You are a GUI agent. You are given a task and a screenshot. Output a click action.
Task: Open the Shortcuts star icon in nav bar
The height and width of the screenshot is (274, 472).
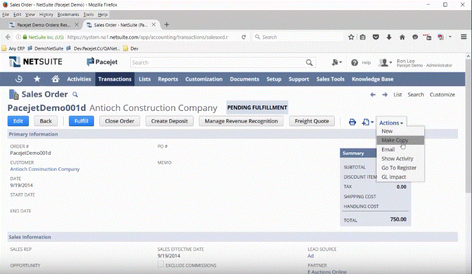[37, 79]
